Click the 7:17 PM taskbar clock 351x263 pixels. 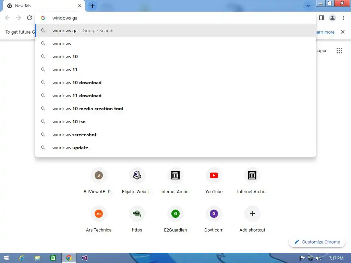336,258
